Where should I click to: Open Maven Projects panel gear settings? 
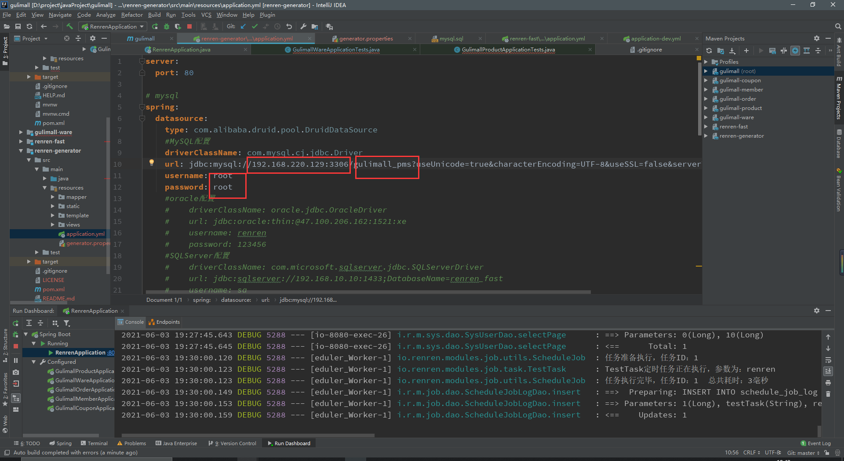(817, 38)
